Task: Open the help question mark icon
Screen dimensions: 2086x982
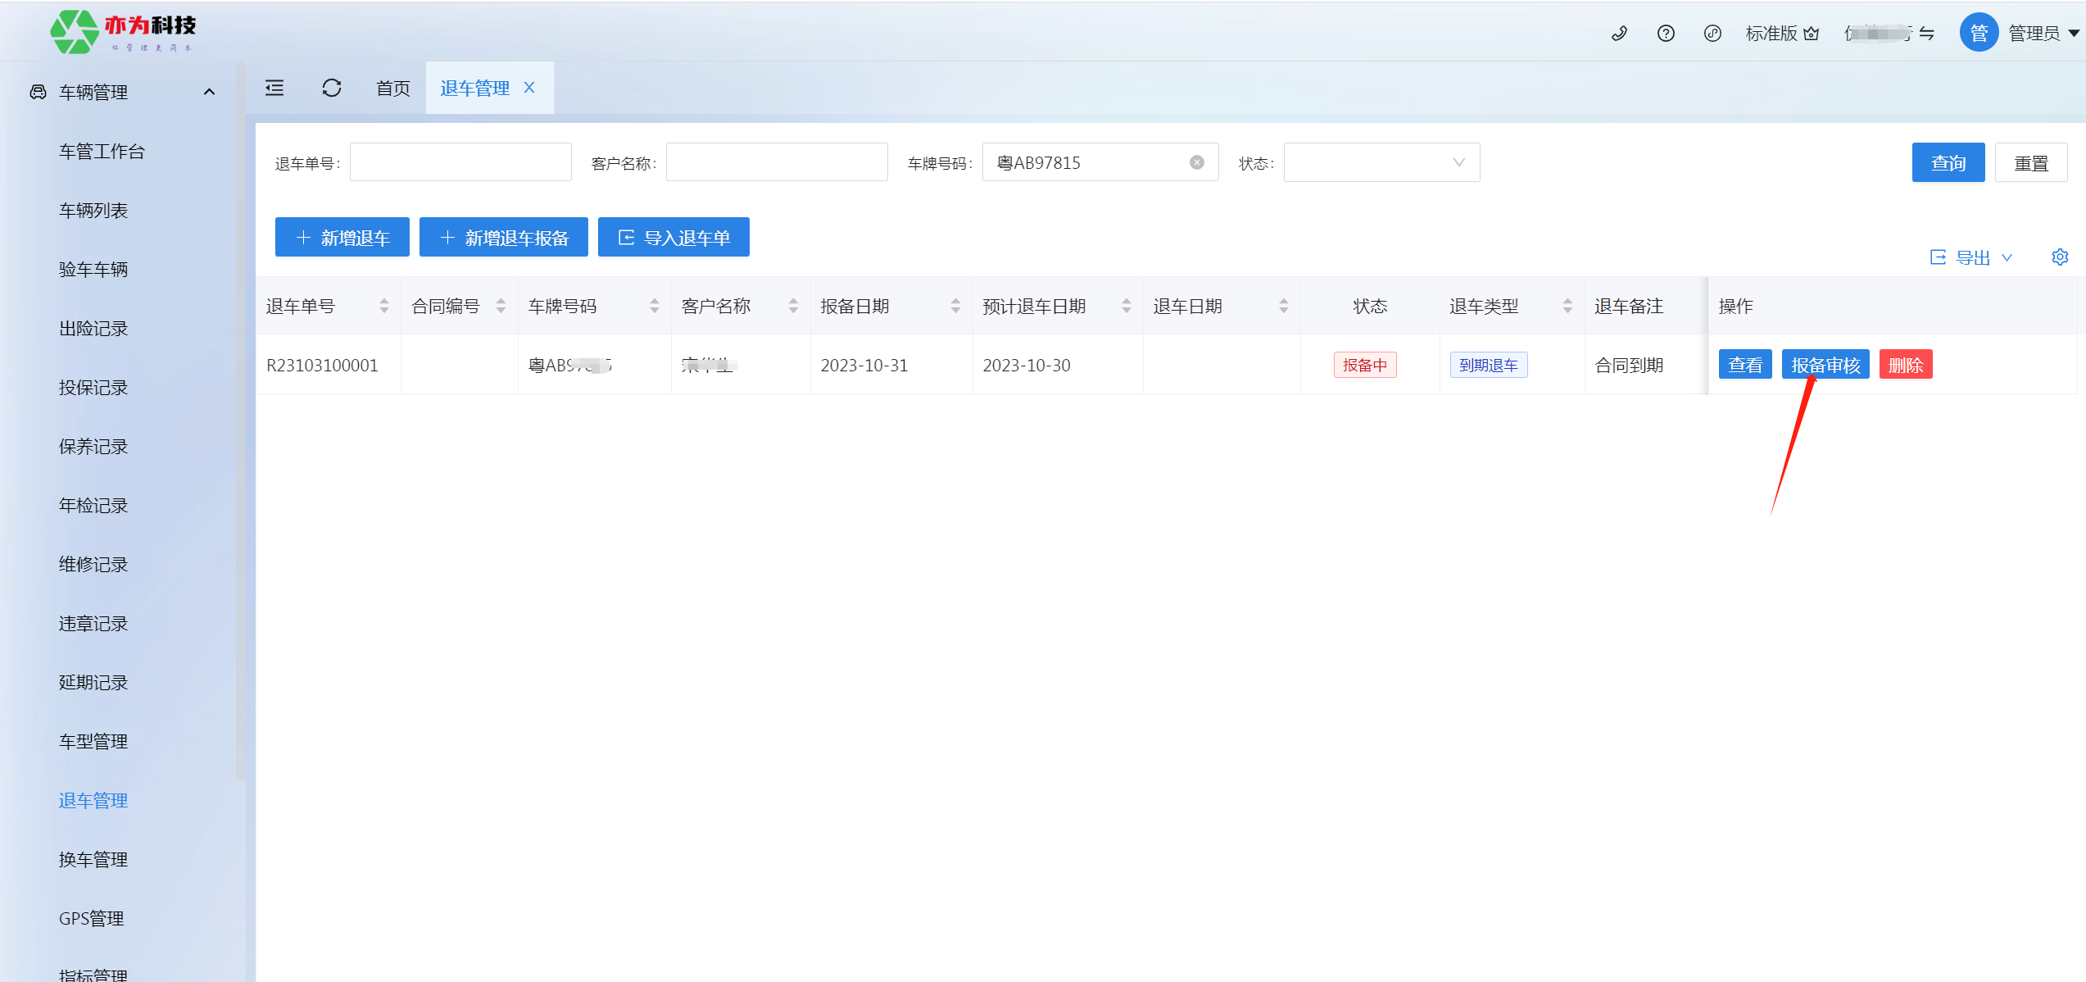Action: (1666, 34)
